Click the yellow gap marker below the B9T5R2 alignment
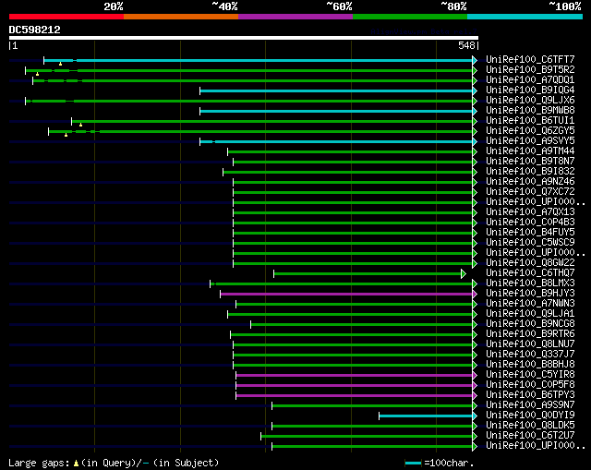Screen dimensions: 591x470 pyautogui.click(x=37, y=74)
